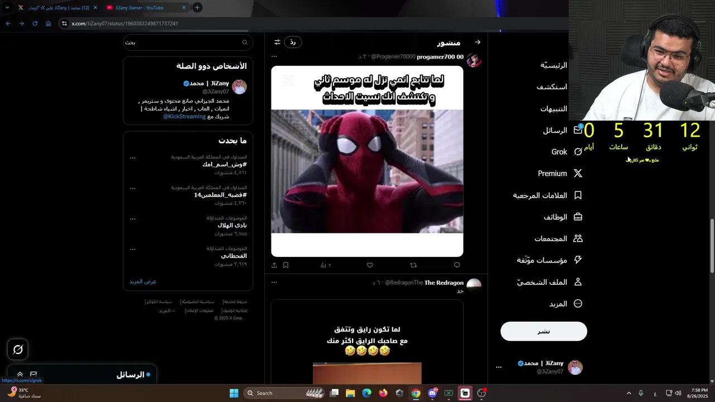Open more options for القحطاني trend
The height and width of the screenshot is (402, 715).
[x=132, y=249]
